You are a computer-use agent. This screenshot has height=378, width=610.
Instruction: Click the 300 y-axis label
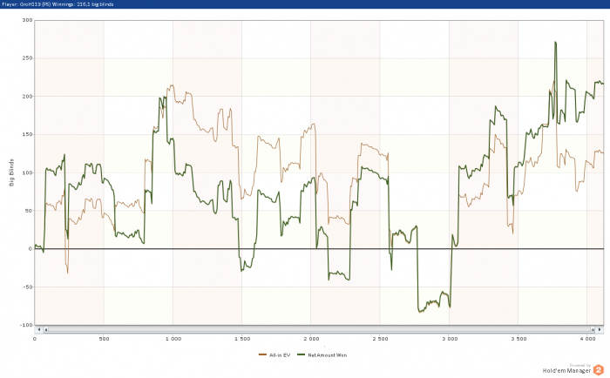(x=27, y=20)
